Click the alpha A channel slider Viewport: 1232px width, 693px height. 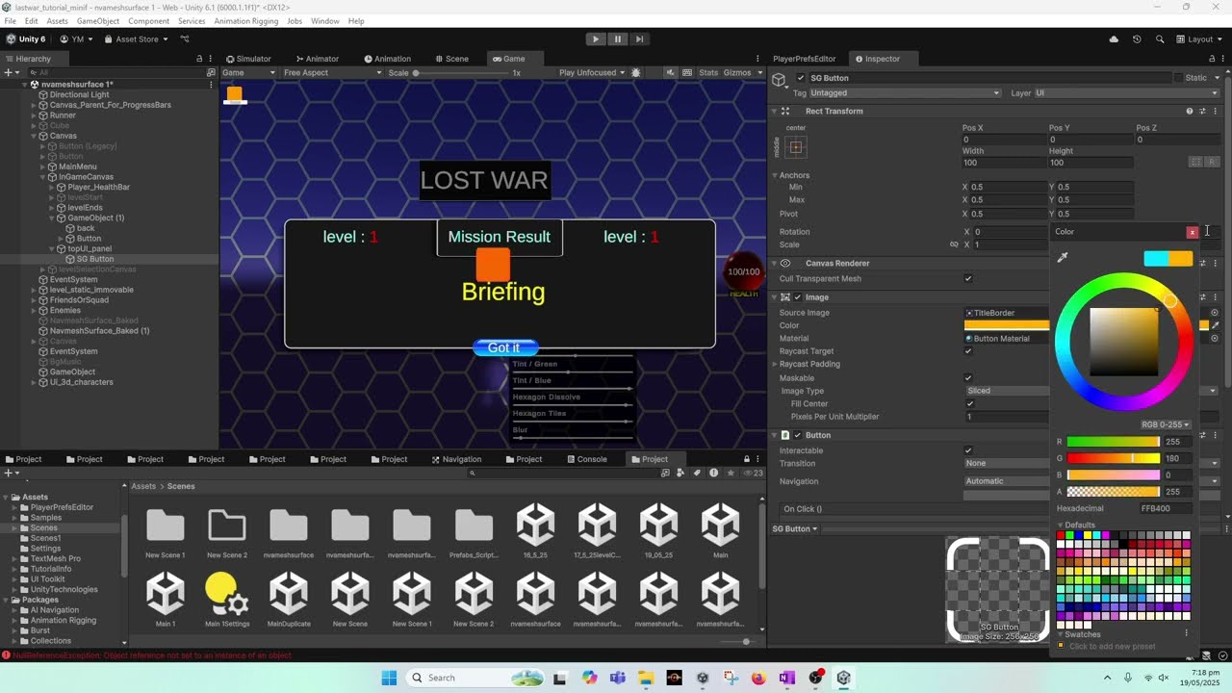pyautogui.click(x=1114, y=492)
